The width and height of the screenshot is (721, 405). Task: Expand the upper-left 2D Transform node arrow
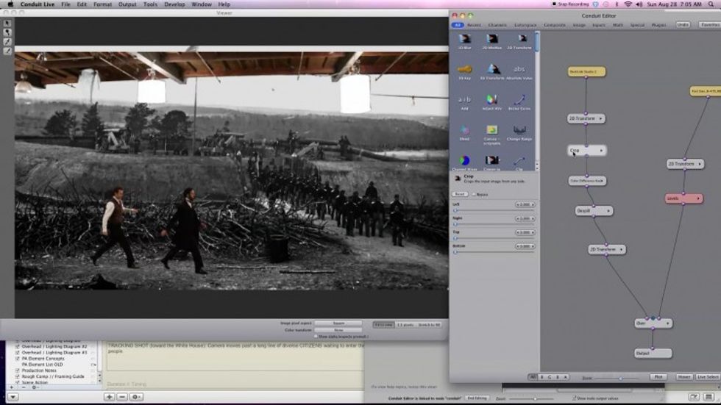click(x=600, y=118)
